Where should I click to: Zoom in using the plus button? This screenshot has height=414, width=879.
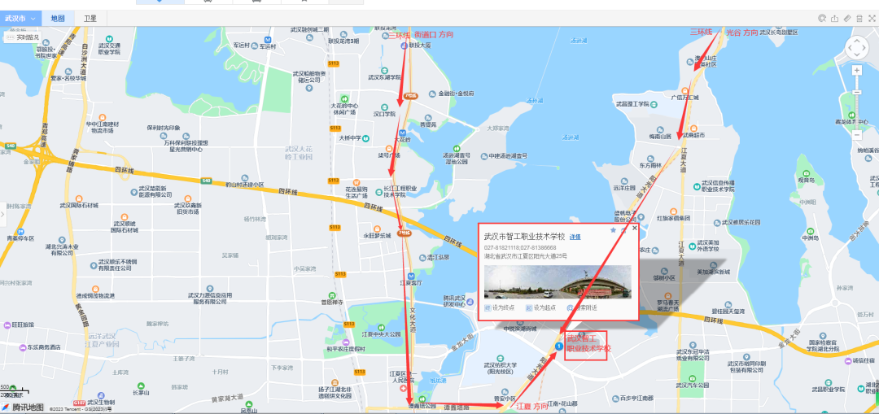click(x=857, y=71)
